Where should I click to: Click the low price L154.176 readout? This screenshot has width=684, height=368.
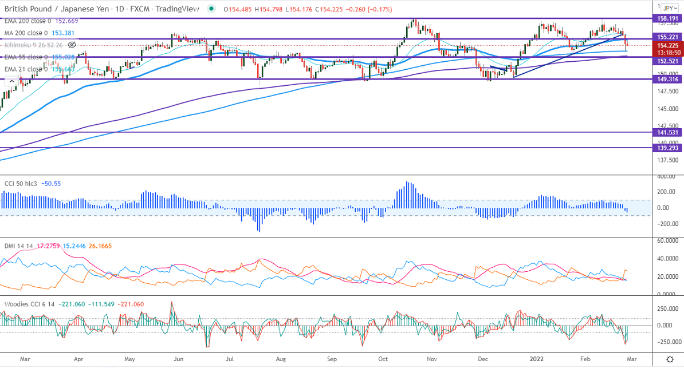click(x=299, y=9)
